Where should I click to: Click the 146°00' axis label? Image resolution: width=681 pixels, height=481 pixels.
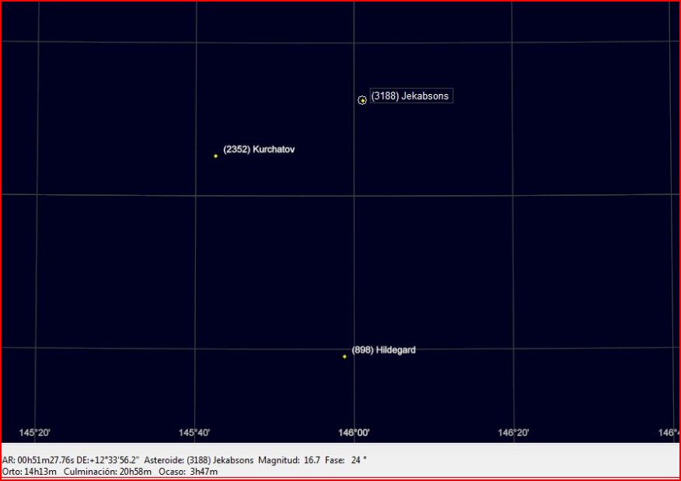coord(354,433)
